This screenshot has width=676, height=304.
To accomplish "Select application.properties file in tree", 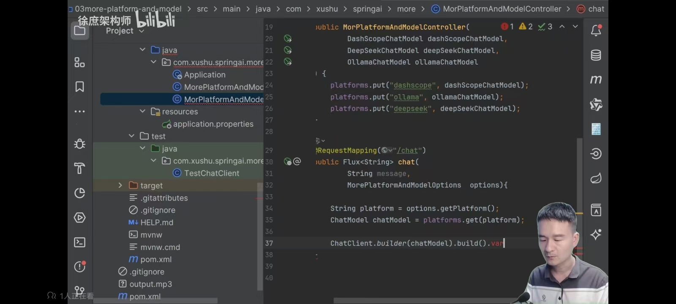I will [213, 124].
